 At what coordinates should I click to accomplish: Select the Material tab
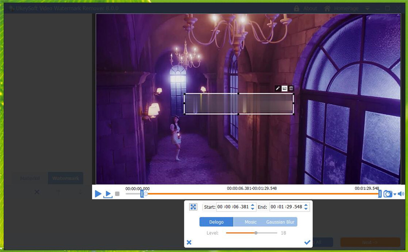coord(29,178)
